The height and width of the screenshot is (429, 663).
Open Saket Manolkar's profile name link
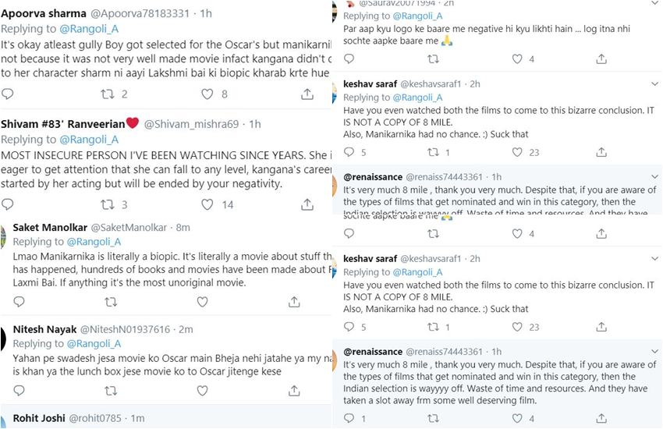50,227
